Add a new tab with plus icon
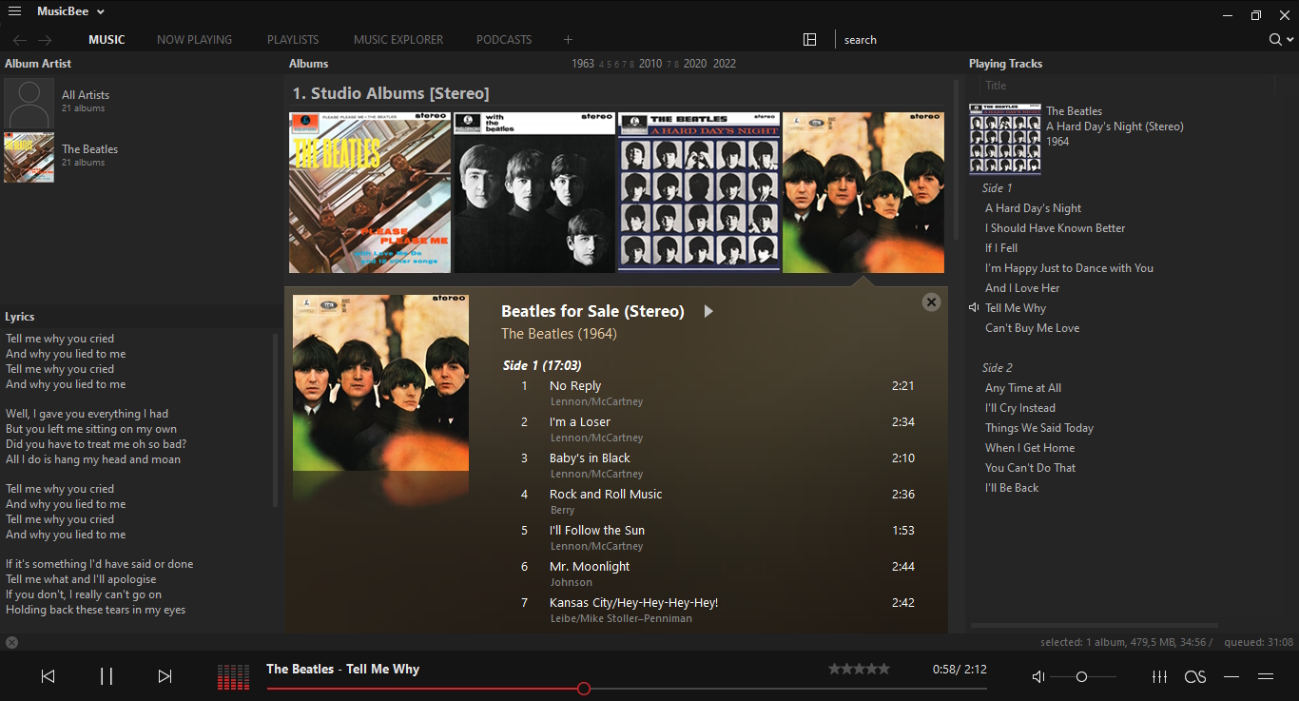The height and width of the screenshot is (701, 1299). [x=568, y=40]
